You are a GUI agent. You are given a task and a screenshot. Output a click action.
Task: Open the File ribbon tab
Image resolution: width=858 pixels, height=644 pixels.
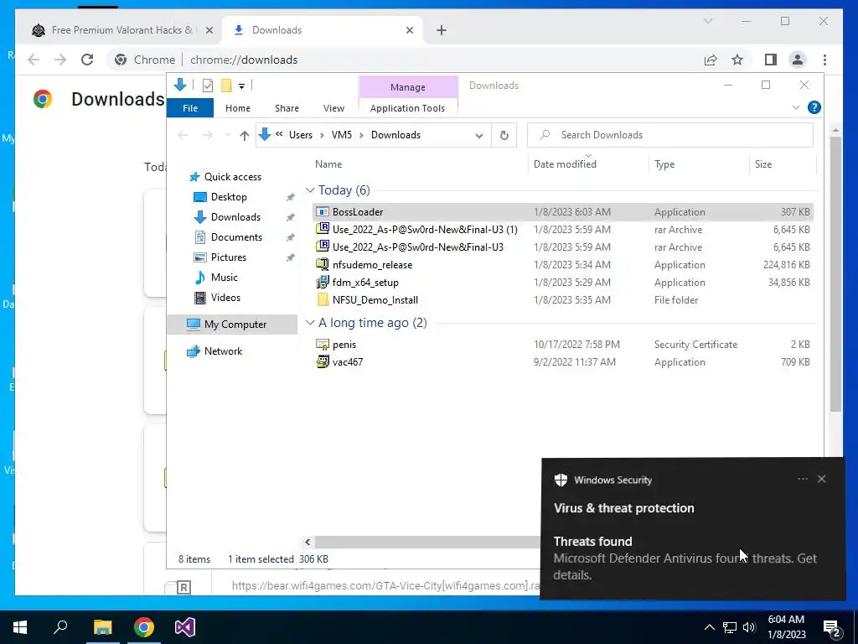click(190, 108)
